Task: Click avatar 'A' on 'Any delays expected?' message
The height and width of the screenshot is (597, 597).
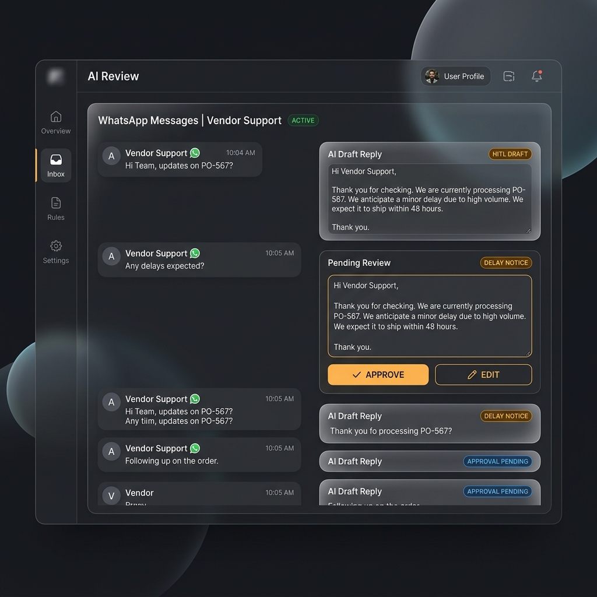Action: [111, 257]
